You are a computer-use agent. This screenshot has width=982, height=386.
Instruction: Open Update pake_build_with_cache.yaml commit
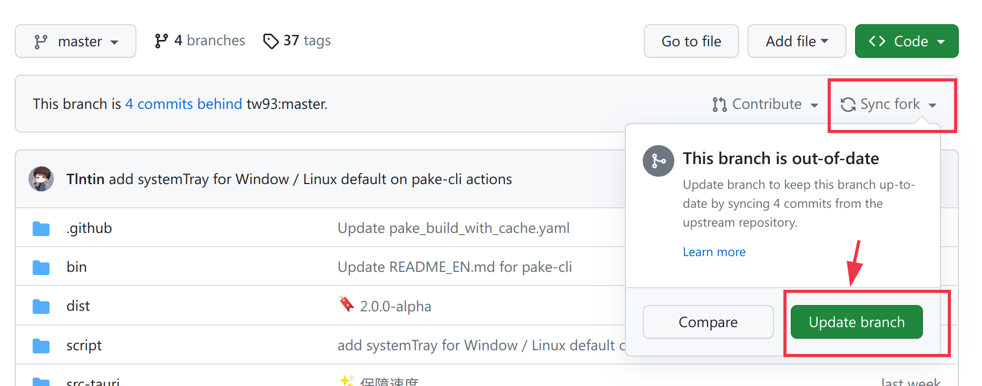coord(454,228)
